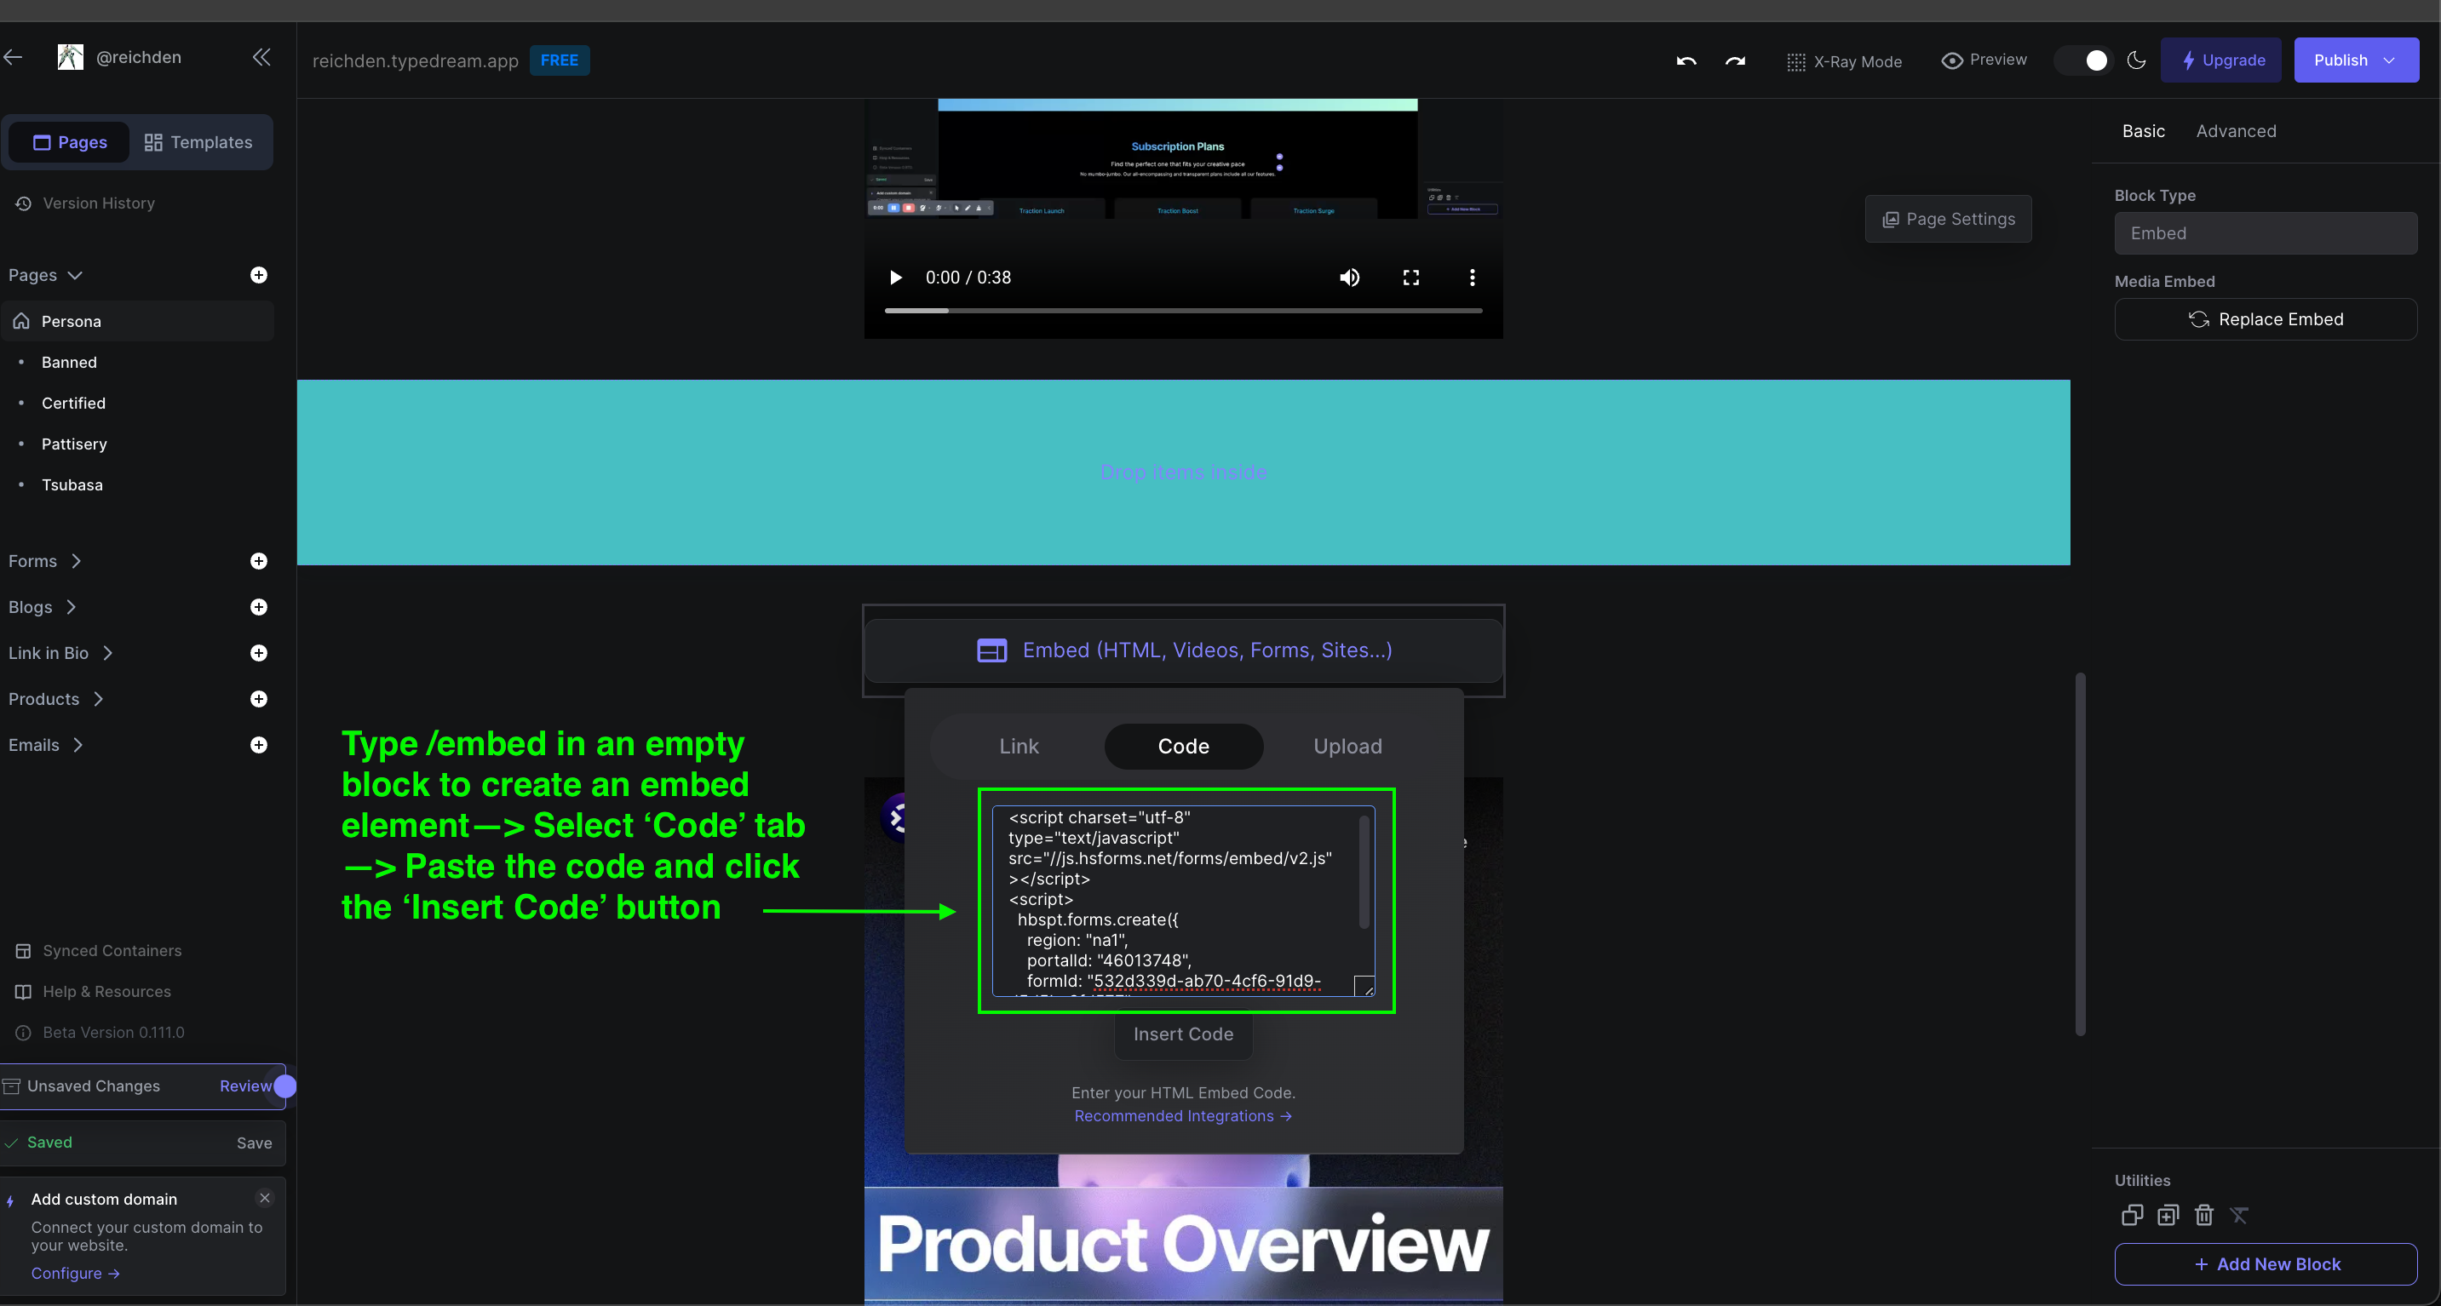The height and width of the screenshot is (1306, 2441).
Task: Collapse the Pages section chevron
Action: click(x=75, y=276)
